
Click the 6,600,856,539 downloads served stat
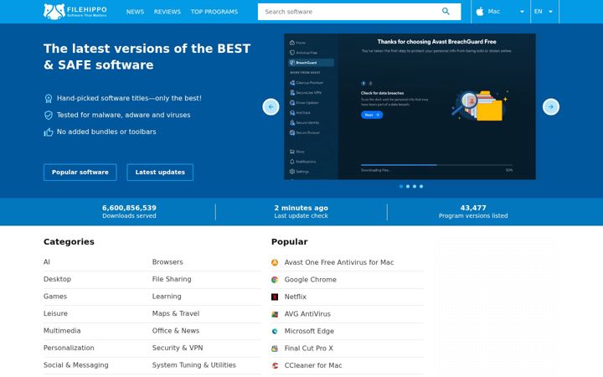(x=129, y=212)
